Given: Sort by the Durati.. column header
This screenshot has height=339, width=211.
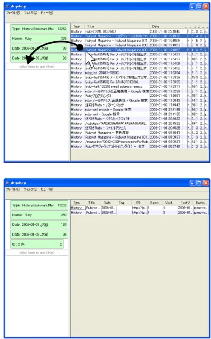Looking at the screenshot, I should pos(155,203).
